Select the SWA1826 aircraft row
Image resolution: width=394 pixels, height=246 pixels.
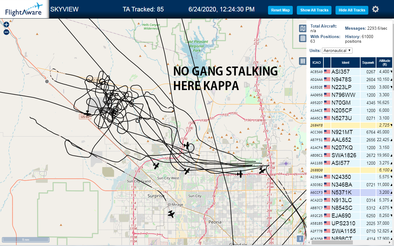(351, 155)
